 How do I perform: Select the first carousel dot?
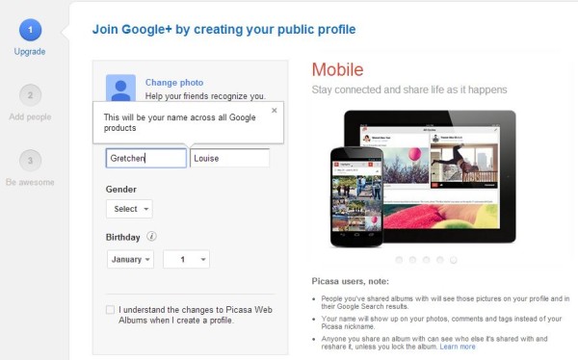tap(399, 260)
